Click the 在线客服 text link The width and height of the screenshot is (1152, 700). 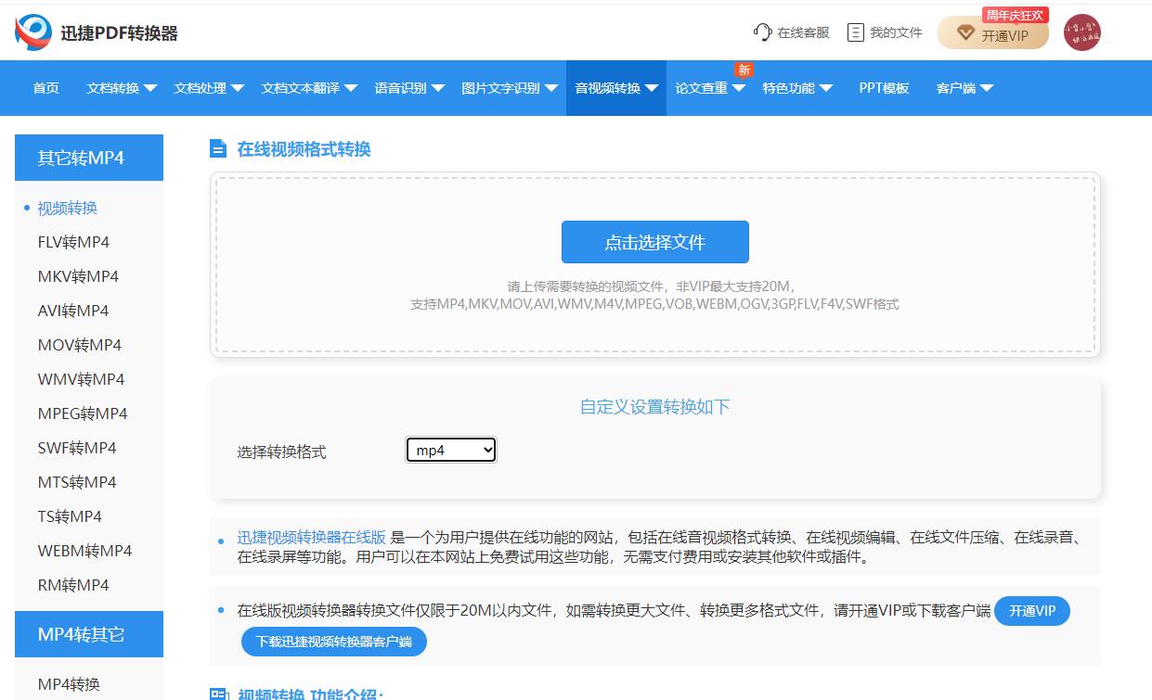tap(803, 32)
